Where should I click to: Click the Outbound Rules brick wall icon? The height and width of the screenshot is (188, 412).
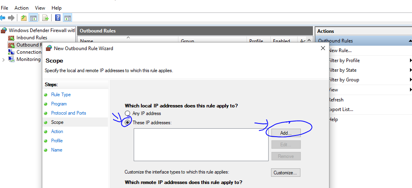(x=11, y=45)
